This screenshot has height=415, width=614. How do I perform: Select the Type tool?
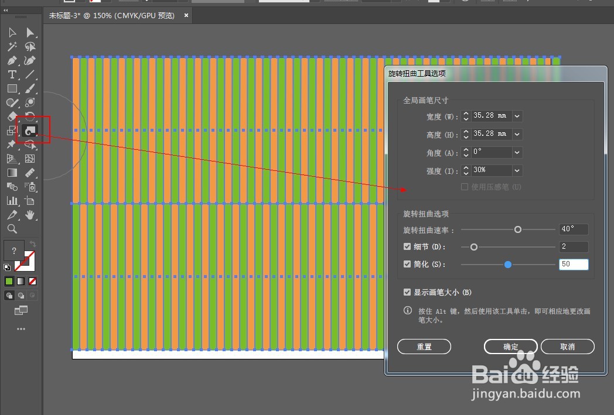[12, 74]
